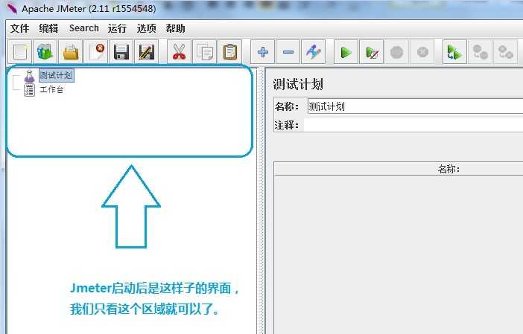523x334 pixels.
Task: Expand all nodes with plus icon
Action: [263, 52]
